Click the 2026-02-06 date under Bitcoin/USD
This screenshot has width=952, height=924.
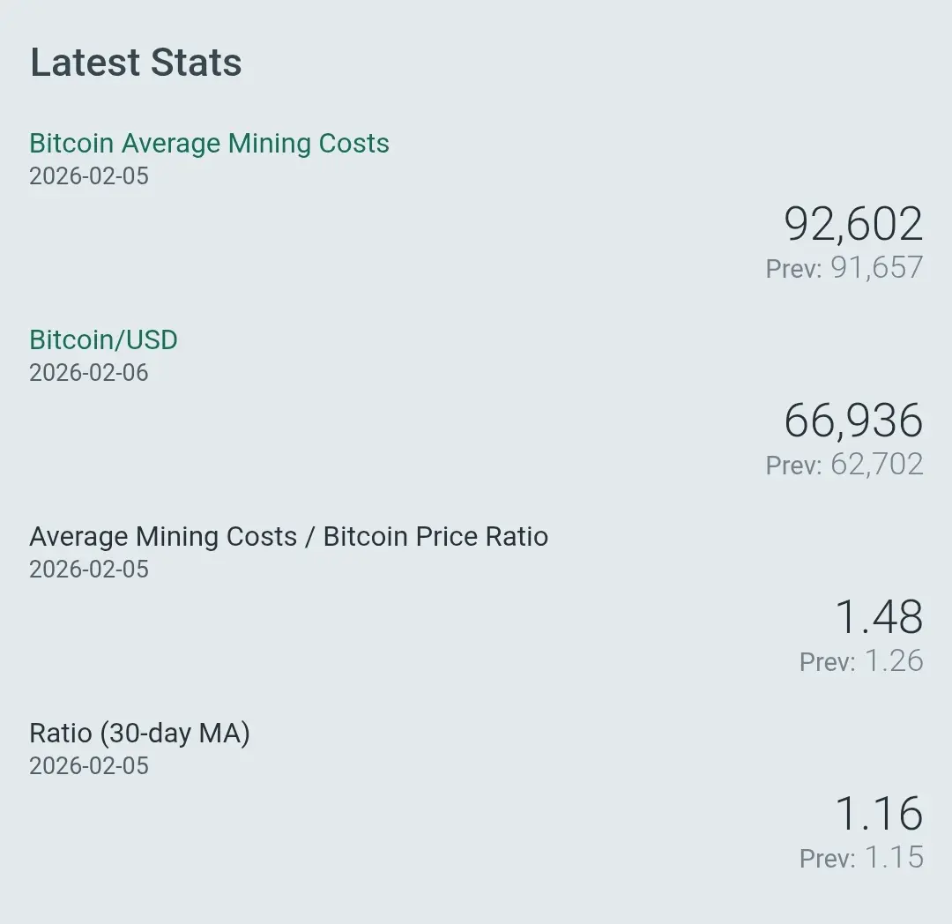[x=89, y=373]
